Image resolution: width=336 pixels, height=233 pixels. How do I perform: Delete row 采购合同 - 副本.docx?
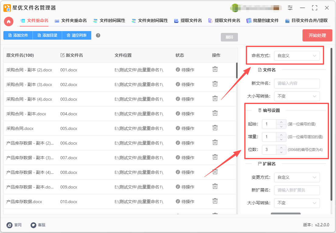(x=215, y=113)
